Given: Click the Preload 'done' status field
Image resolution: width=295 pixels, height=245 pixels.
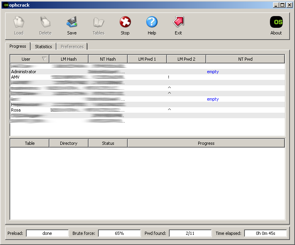Looking at the screenshot, I should (x=47, y=233).
